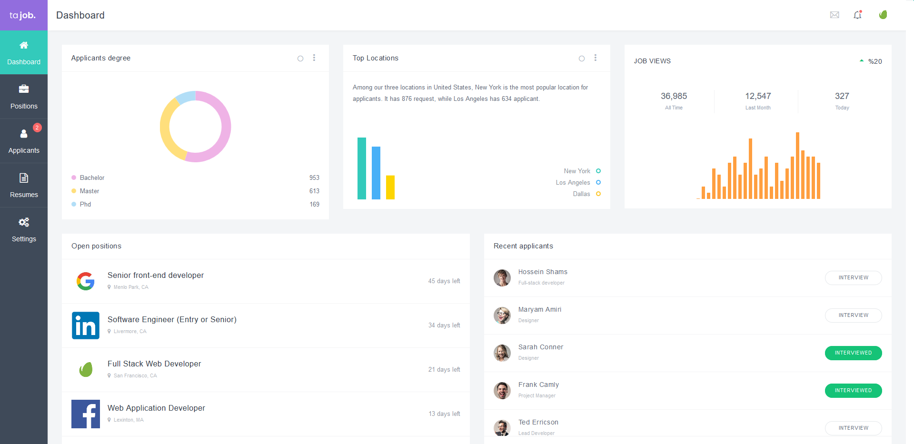
Task: Click the tajob logo
Action: pyautogui.click(x=23, y=15)
